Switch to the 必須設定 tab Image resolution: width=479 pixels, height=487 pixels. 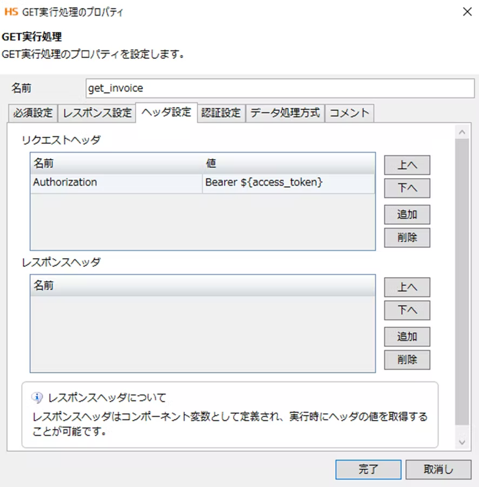[x=33, y=113]
